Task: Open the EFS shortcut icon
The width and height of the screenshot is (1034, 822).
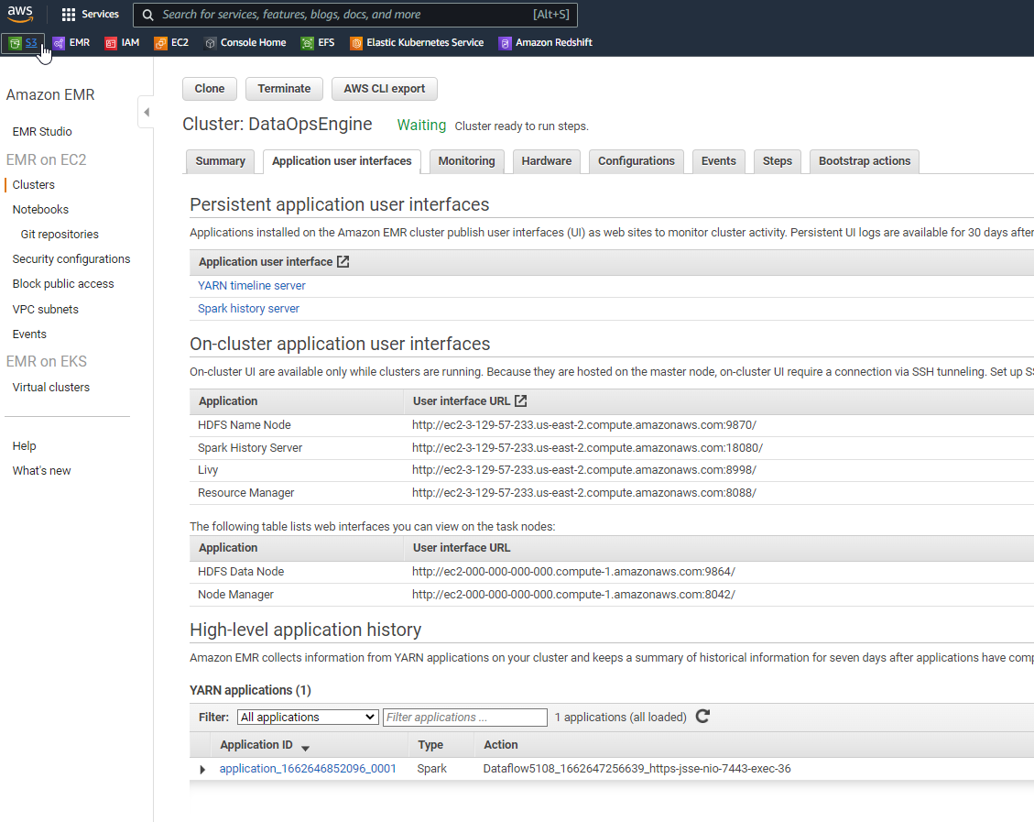Action: [308, 43]
